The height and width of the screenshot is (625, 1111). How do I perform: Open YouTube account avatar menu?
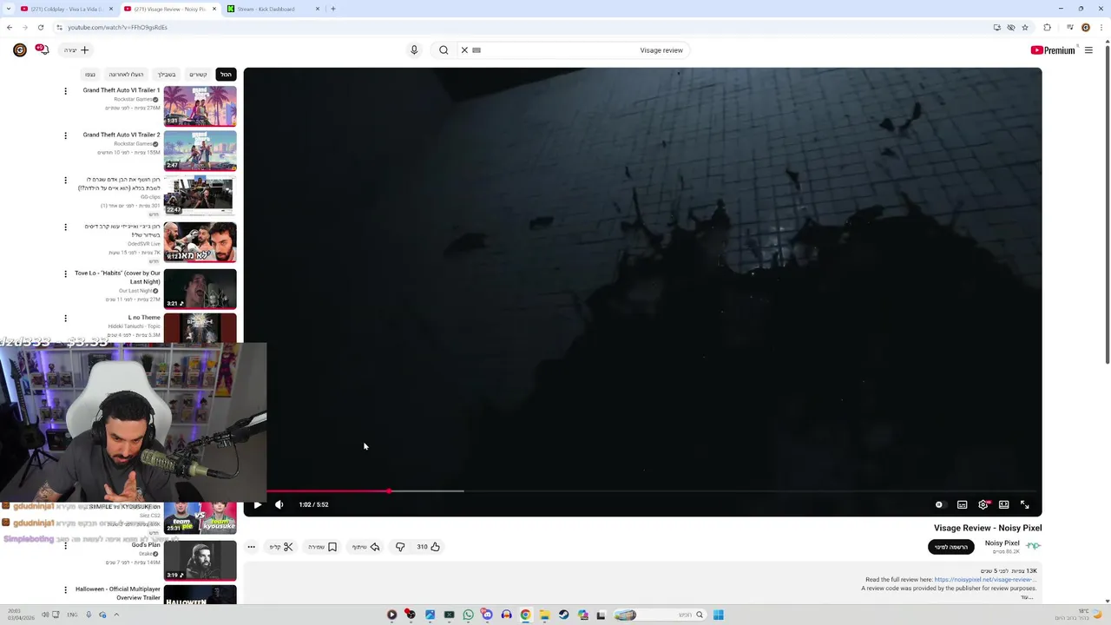pyautogui.click(x=19, y=50)
